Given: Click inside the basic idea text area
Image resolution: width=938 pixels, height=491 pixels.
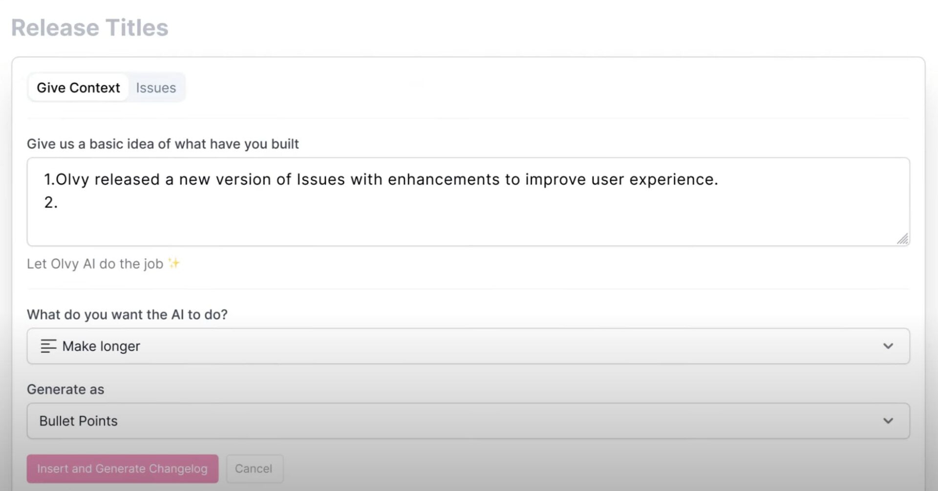Looking at the screenshot, I should tap(468, 202).
